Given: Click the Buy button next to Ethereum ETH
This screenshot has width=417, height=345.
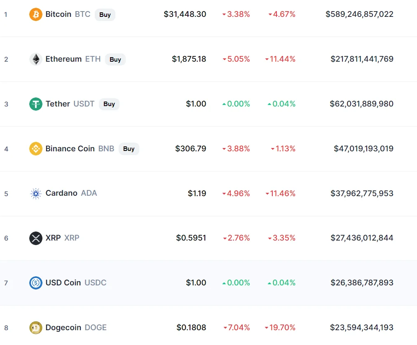Looking at the screenshot, I should pyautogui.click(x=115, y=60).
